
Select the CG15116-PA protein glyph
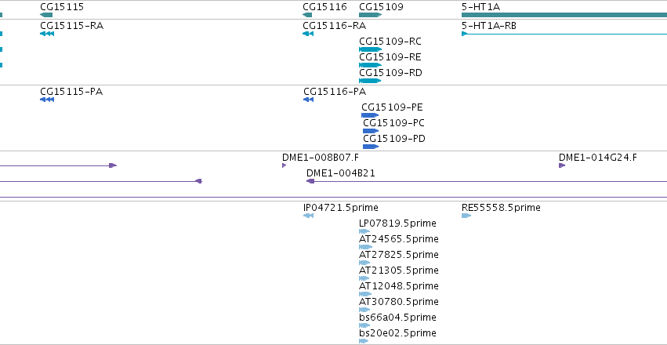(x=308, y=100)
